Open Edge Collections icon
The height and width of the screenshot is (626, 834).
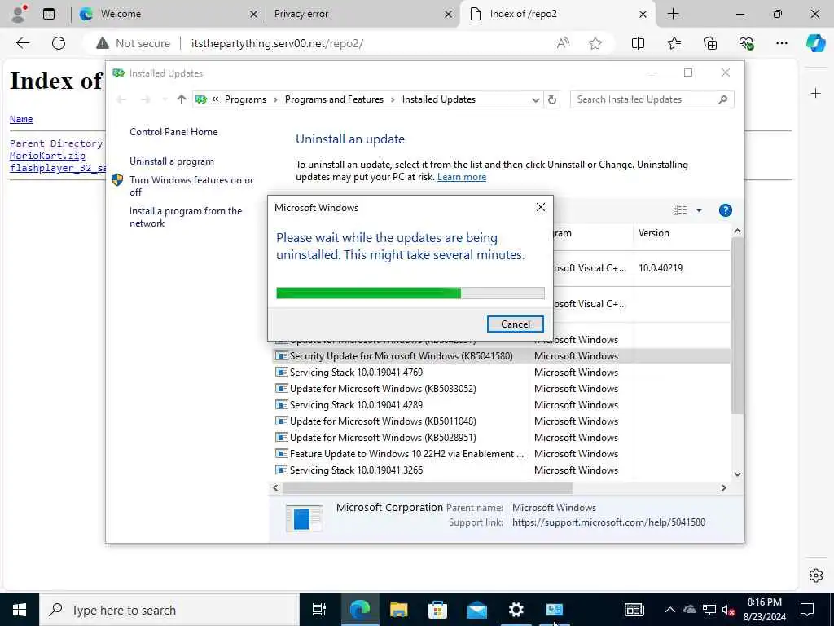click(x=710, y=43)
